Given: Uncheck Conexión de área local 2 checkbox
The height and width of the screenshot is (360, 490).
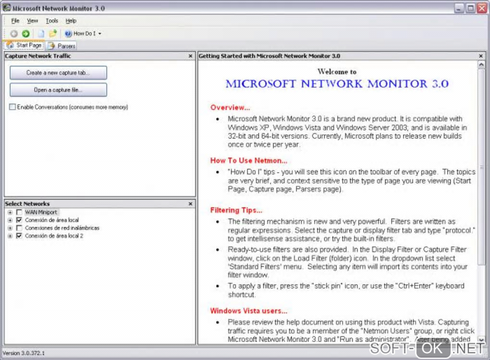Looking at the screenshot, I should click(19, 236).
